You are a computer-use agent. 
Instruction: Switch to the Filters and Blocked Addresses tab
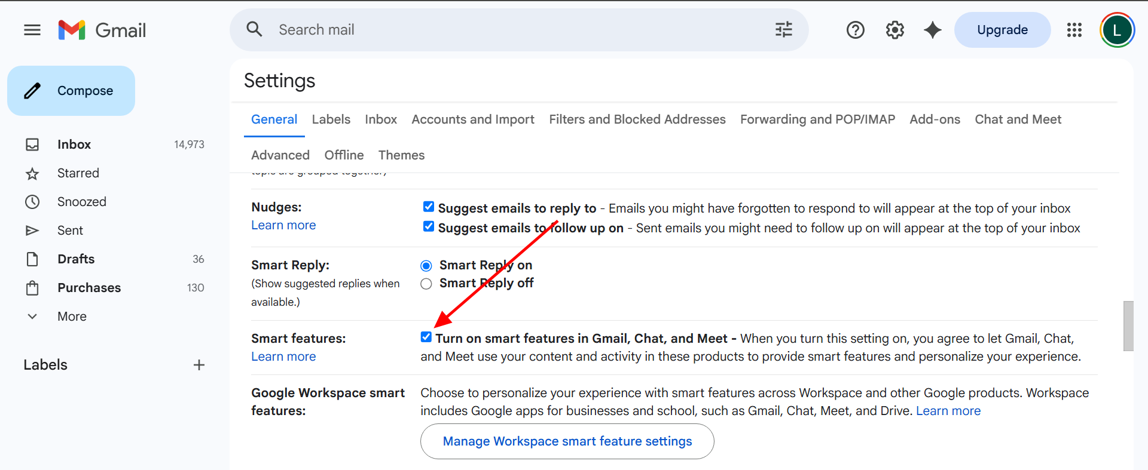tap(637, 119)
